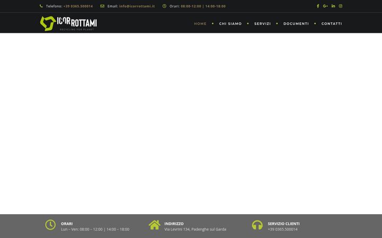
Task: Click the green house icon for Indirizzo
Action: [x=155, y=225]
